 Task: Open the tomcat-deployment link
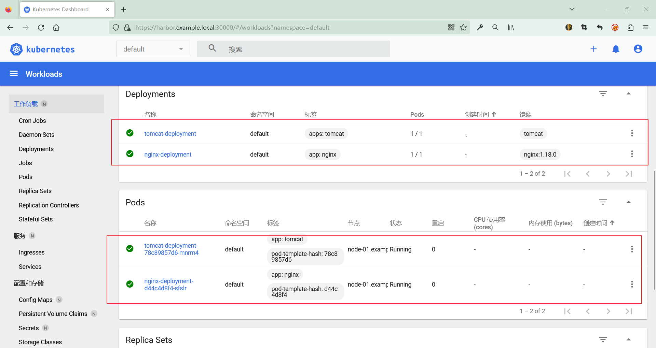(x=170, y=133)
